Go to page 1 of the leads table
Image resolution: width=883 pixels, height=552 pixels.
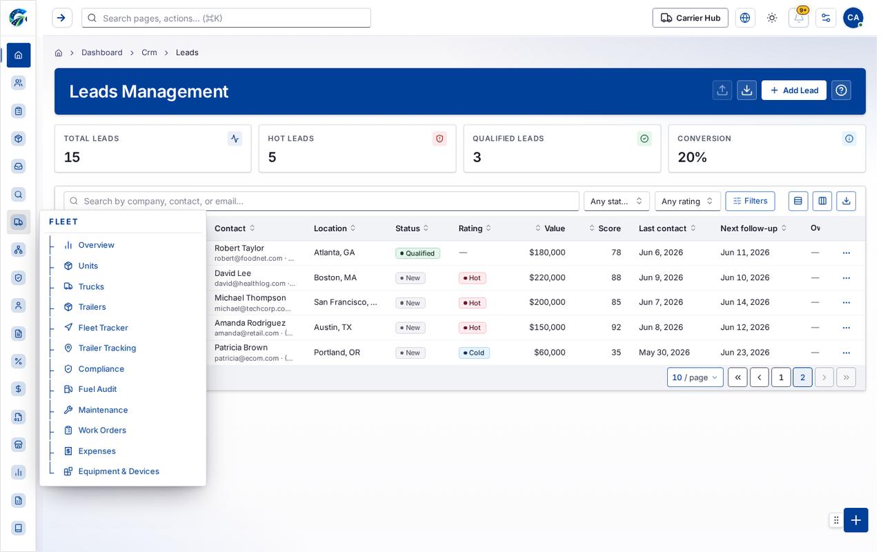pyautogui.click(x=781, y=377)
